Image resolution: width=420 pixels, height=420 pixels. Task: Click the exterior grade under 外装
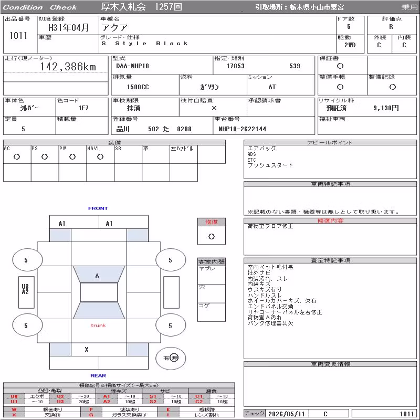379,45
